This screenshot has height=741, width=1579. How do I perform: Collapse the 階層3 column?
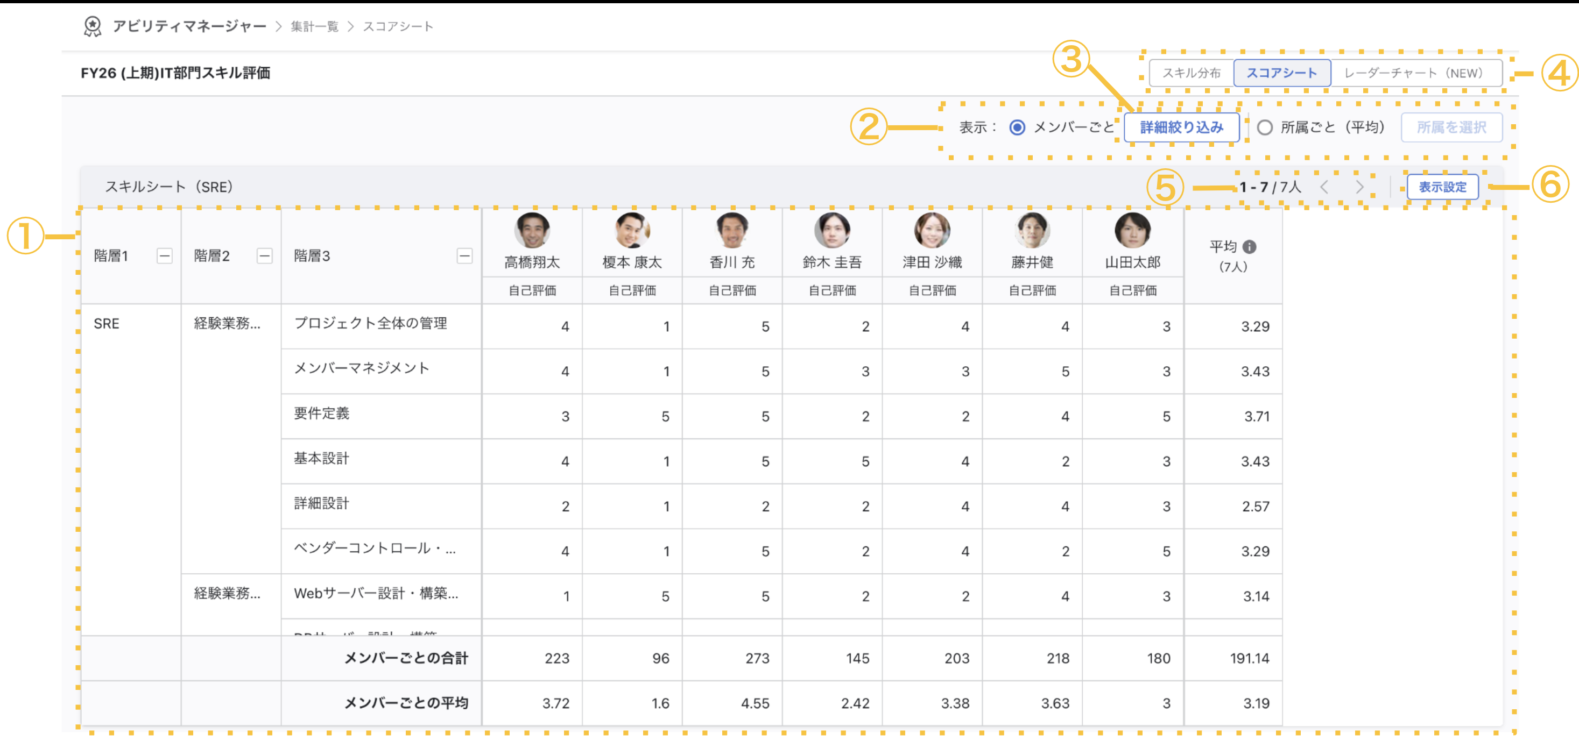click(x=464, y=256)
